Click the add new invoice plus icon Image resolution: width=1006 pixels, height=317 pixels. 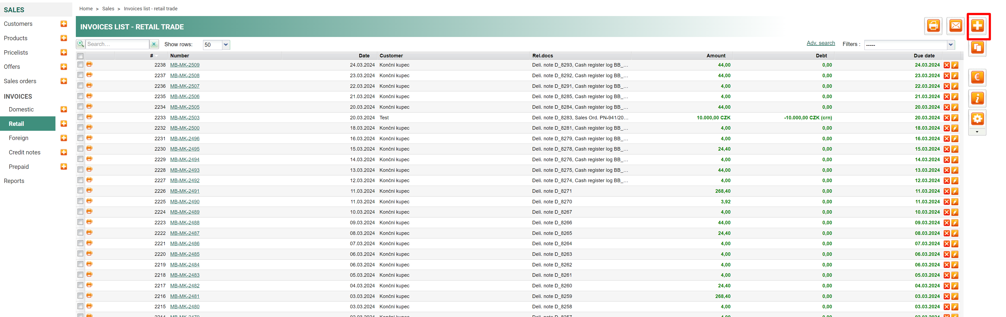tap(977, 26)
